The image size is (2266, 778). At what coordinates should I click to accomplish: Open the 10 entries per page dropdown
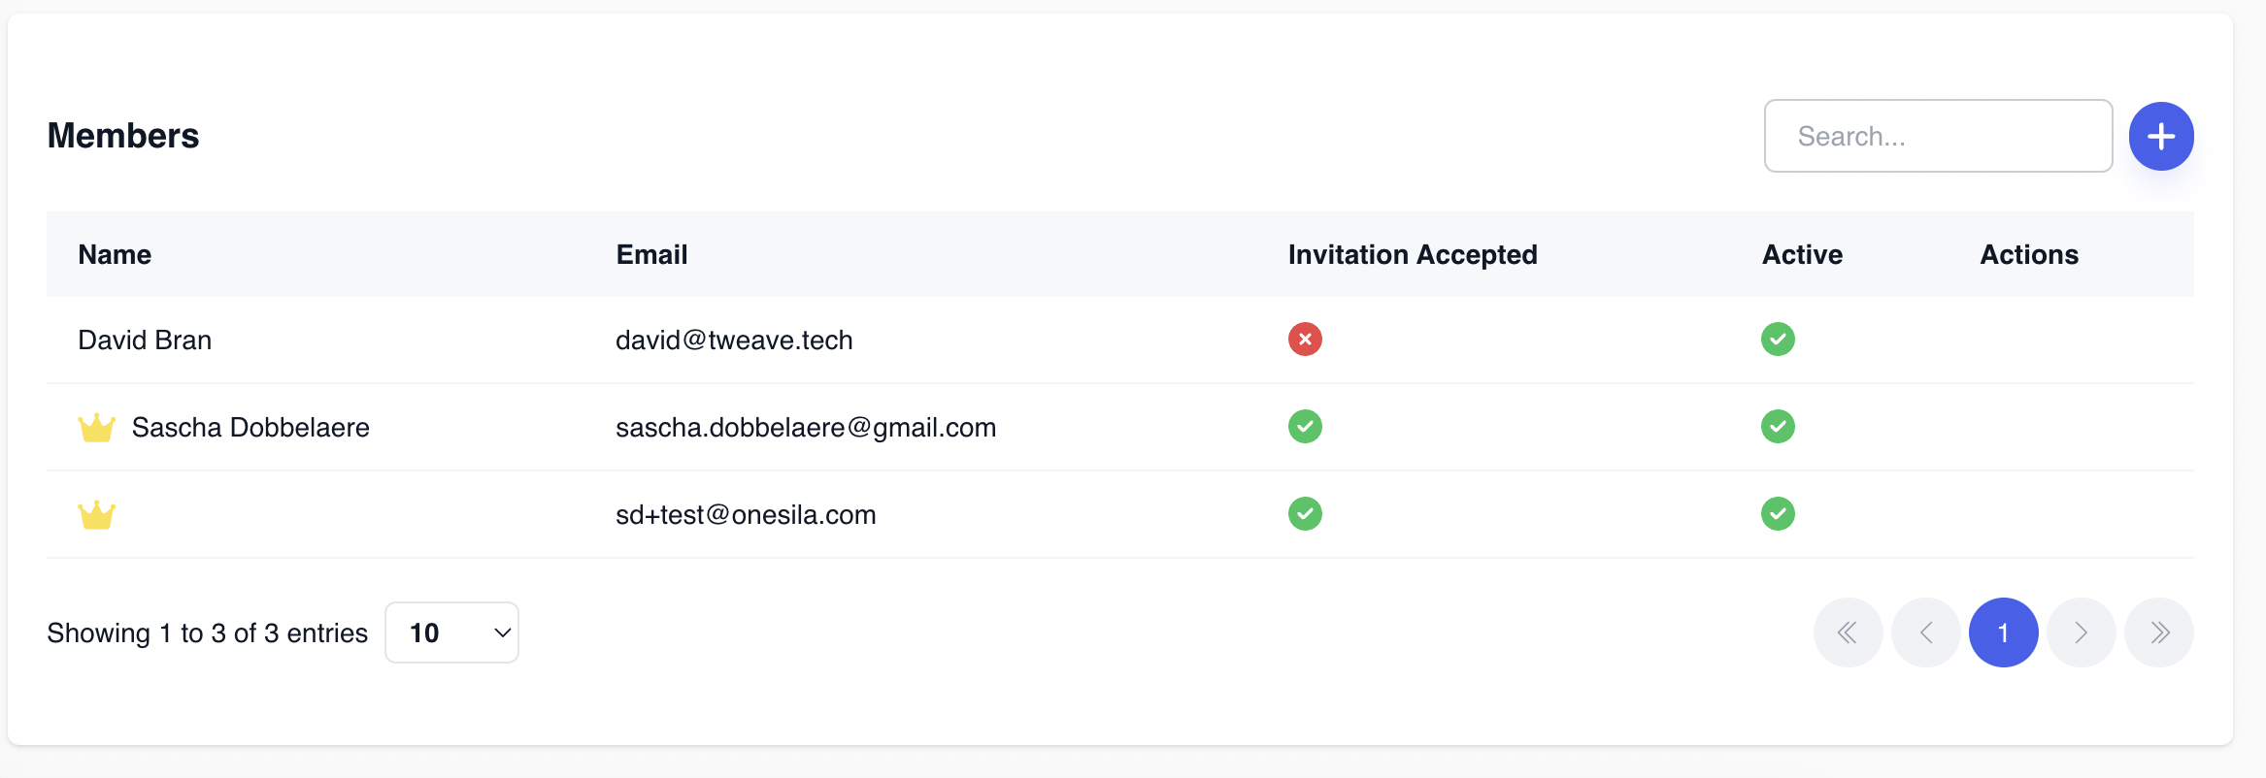(452, 632)
